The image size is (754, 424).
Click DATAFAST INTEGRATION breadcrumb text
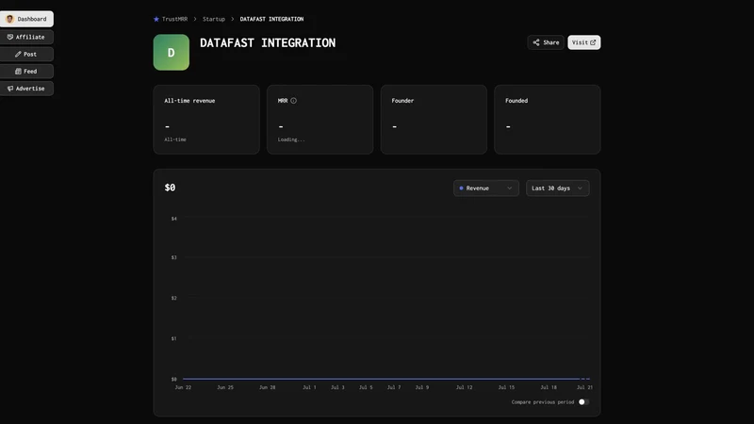pos(271,19)
